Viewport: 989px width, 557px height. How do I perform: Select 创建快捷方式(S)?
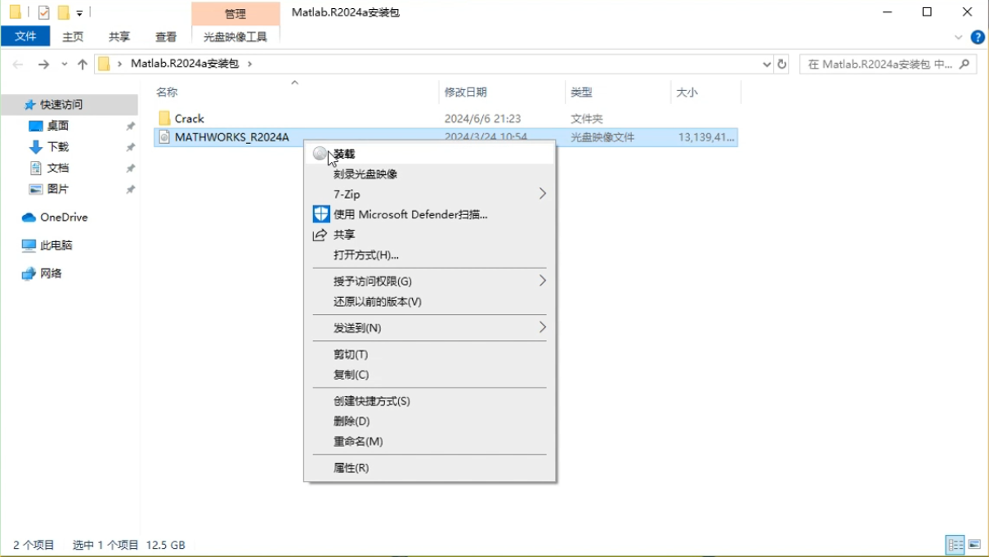coord(429,401)
